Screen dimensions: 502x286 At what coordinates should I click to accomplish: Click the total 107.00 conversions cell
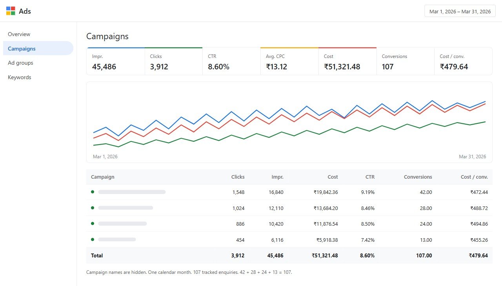click(424, 255)
